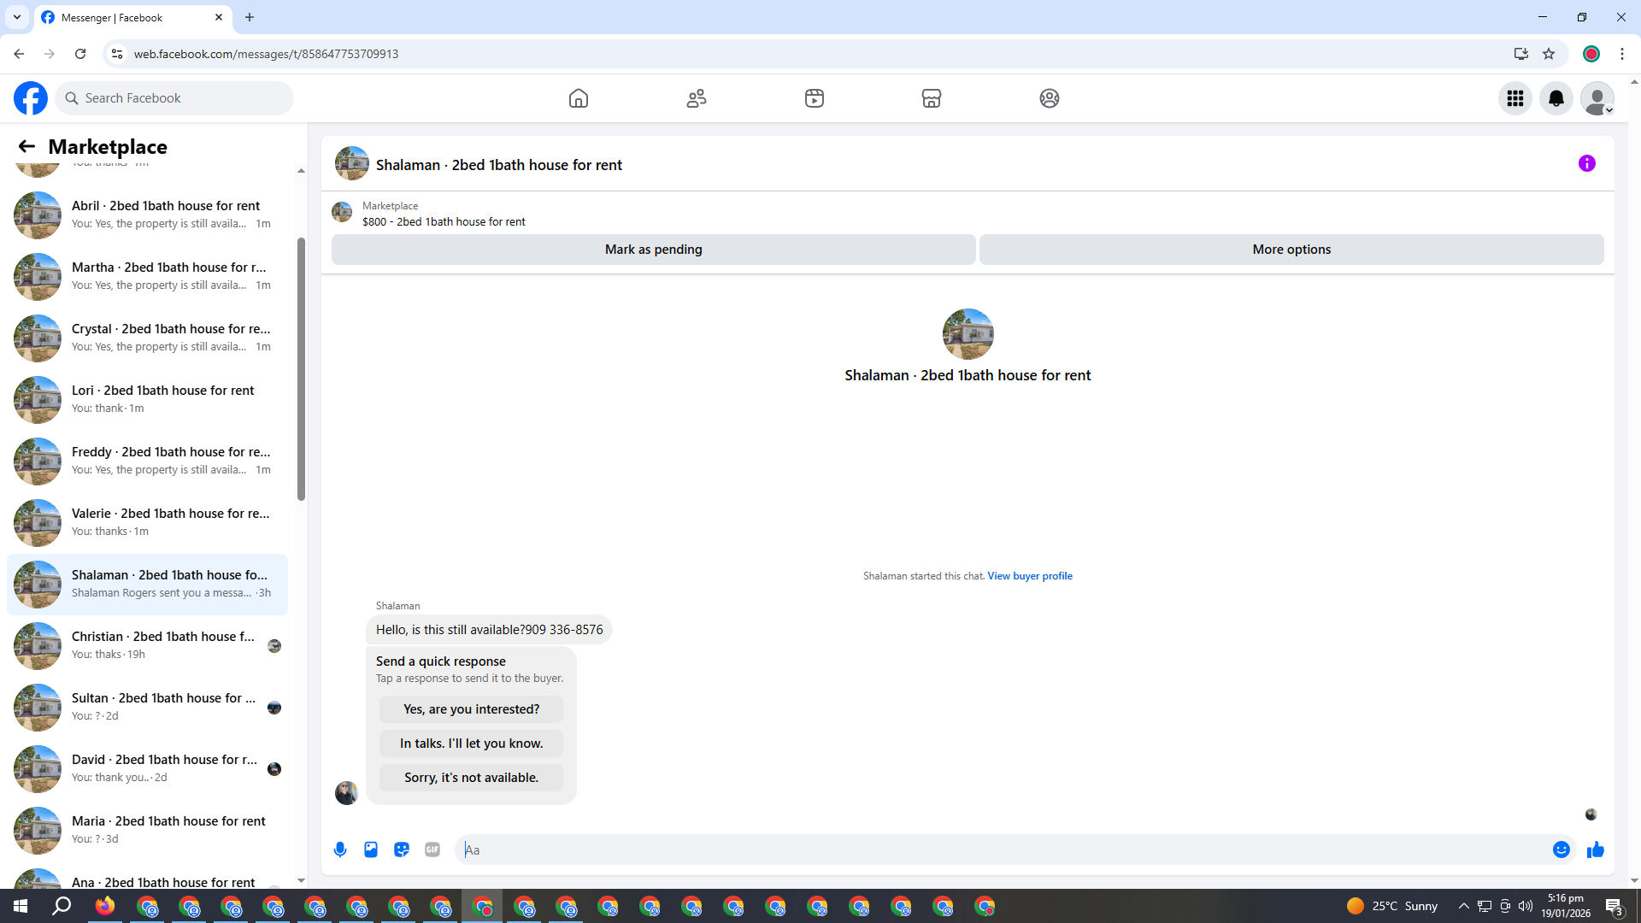Open the Facebook apps grid menu
This screenshot has width=1641, height=923.
1515,98
